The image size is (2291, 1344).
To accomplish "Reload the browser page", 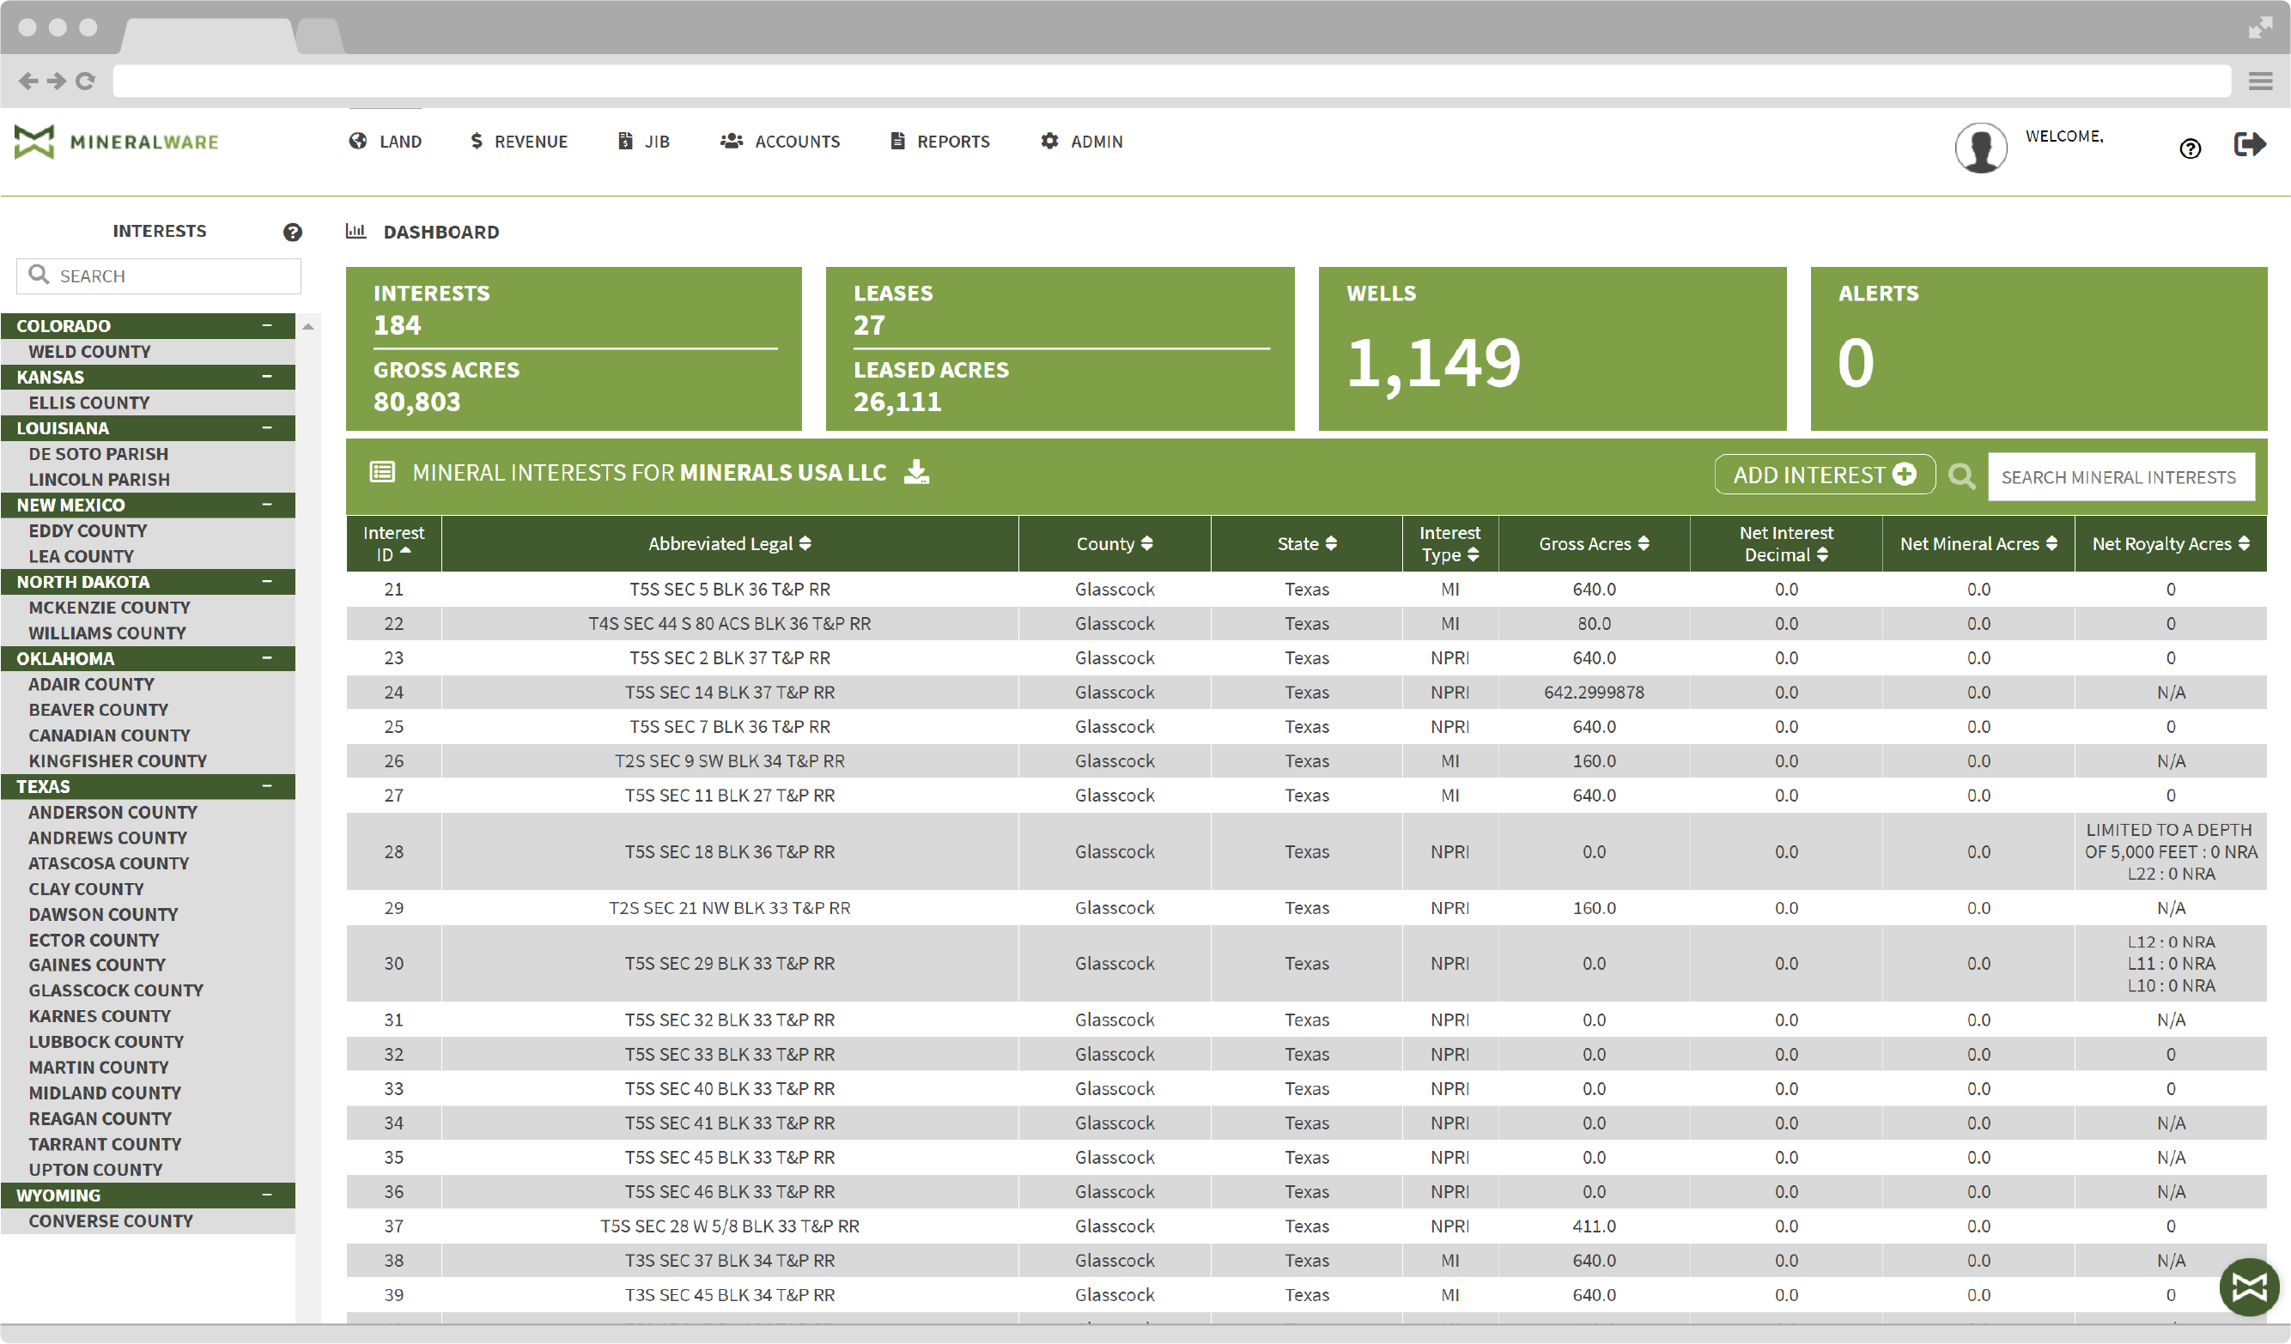I will click(x=86, y=81).
